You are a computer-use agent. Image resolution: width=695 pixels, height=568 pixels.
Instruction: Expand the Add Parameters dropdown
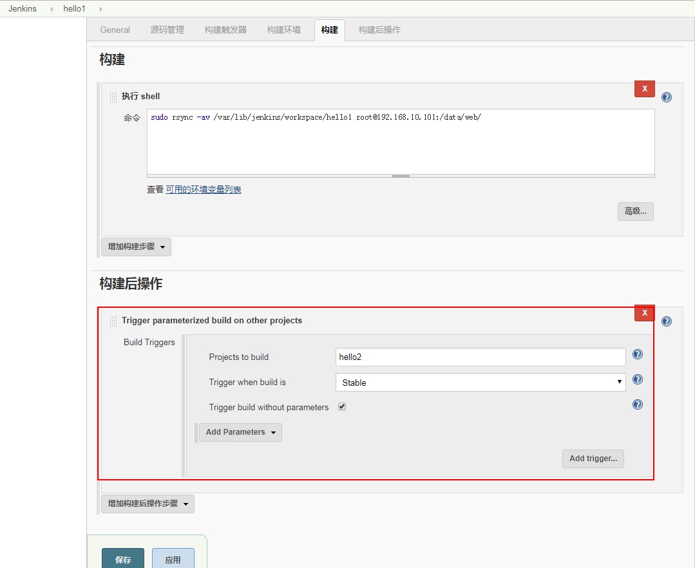240,432
